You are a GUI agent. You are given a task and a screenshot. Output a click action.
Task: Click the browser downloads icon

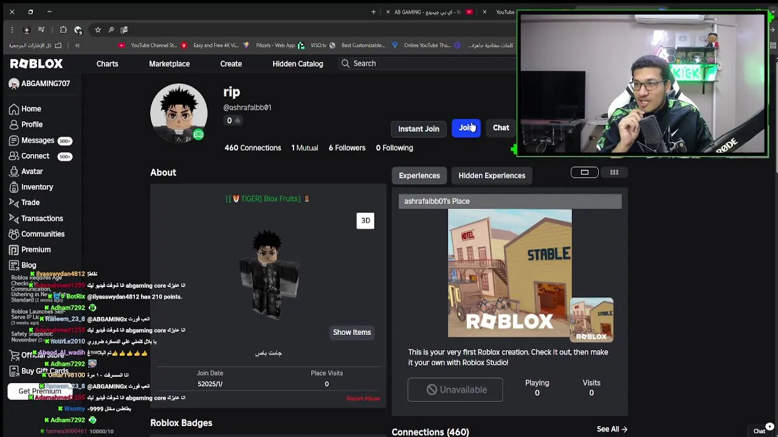[x=26, y=30]
